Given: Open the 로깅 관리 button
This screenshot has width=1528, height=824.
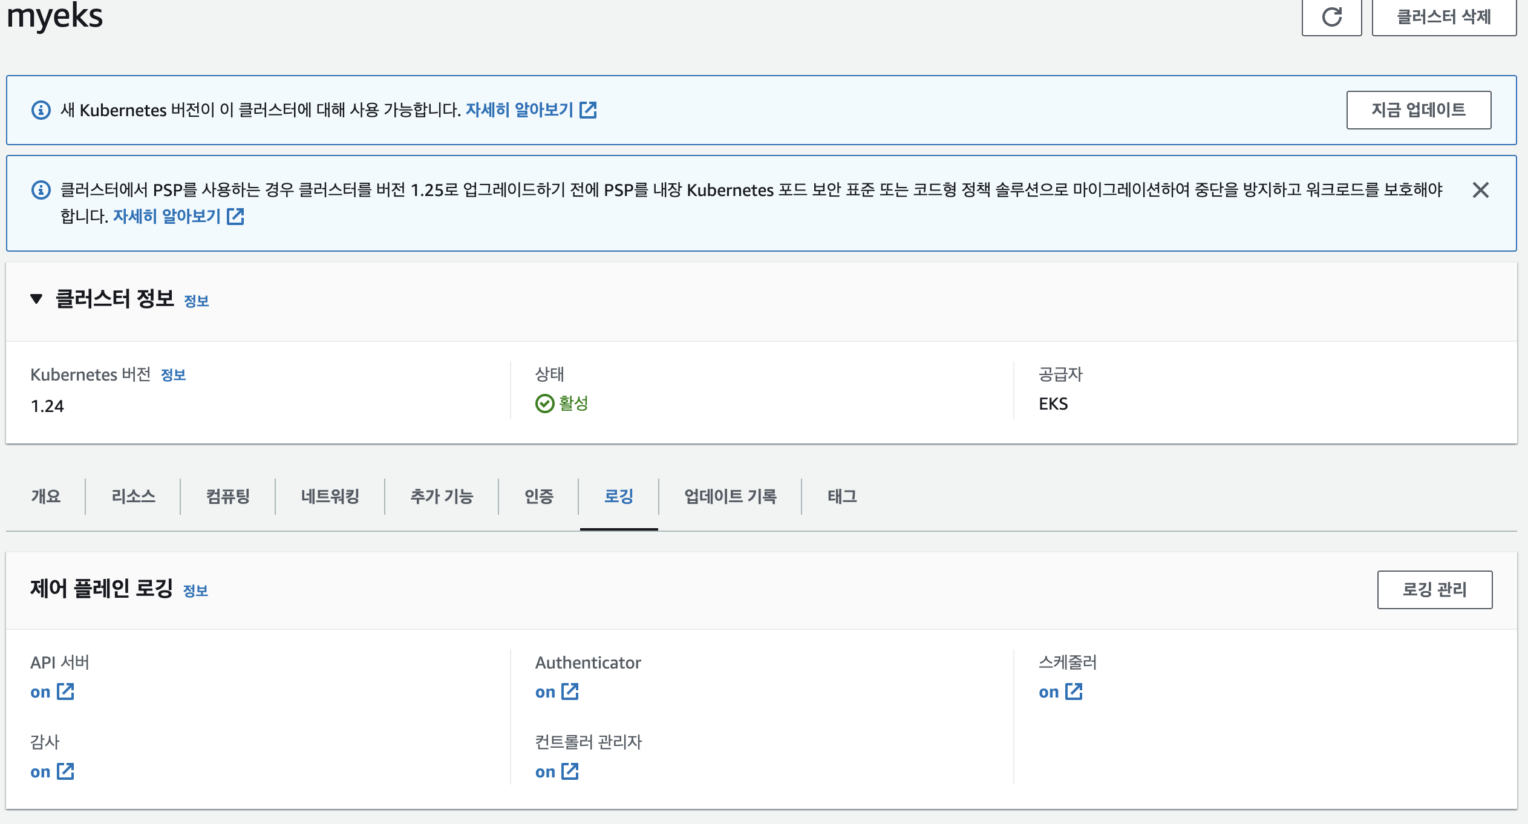Looking at the screenshot, I should 1434,589.
